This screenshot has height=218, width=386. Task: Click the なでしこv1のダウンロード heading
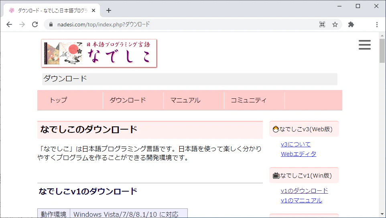pyautogui.click(x=88, y=191)
